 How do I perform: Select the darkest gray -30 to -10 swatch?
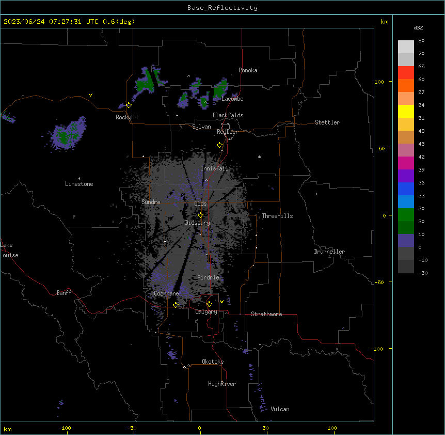[x=406, y=267]
